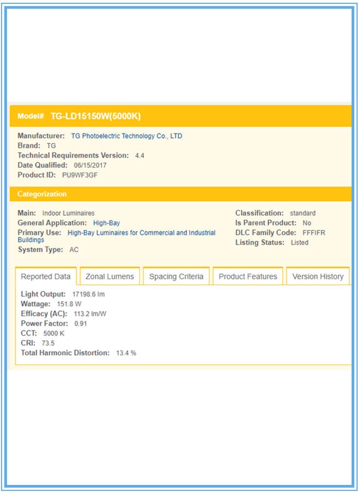Select CRI value 73.5
Image resolution: width=361 pixels, height=492 pixels.
[48, 343]
